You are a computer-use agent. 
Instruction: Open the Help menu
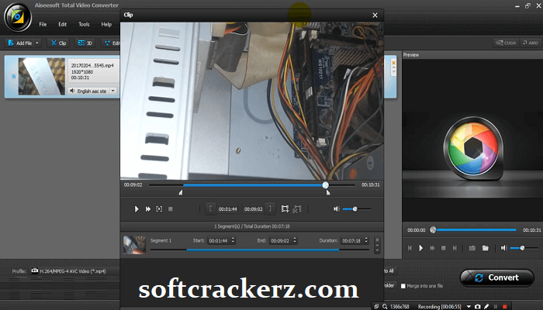pos(106,24)
